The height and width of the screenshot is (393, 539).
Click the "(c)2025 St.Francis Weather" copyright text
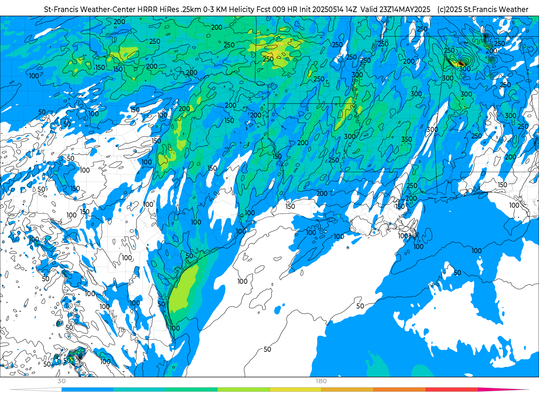tap(483, 10)
